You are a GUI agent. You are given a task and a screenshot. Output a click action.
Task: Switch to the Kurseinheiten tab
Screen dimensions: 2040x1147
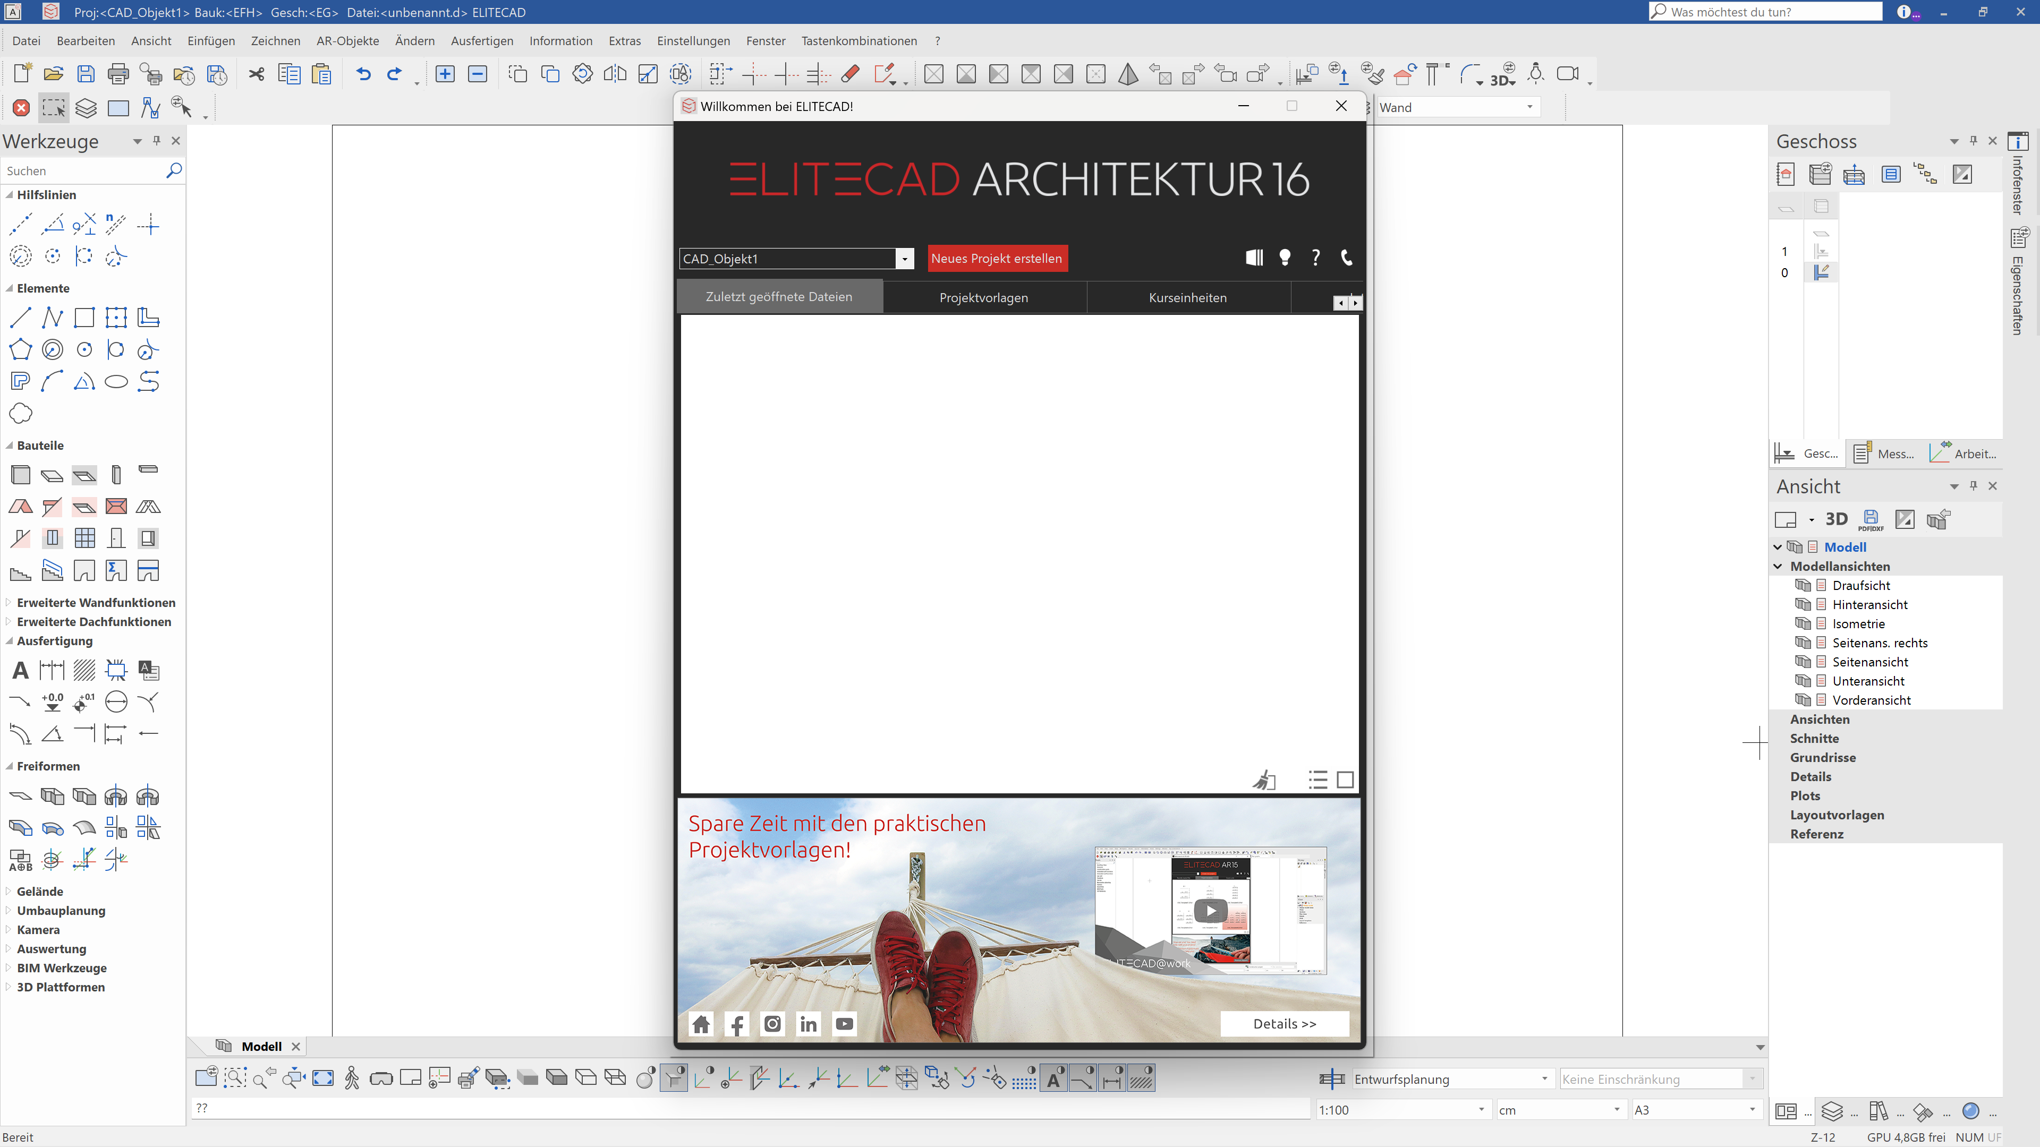tap(1187, 297)
